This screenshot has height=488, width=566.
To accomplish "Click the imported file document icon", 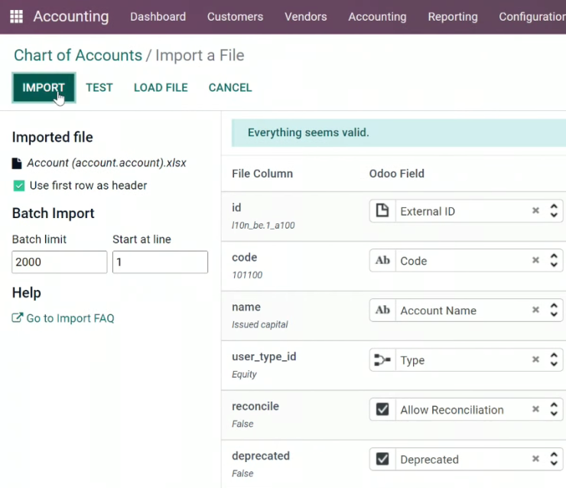I will pos(17,163).
